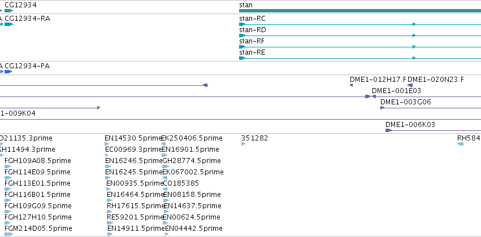Image resolution: width=481 pixels, height=237 pixels.
Task: Select the CG12934-RA transcript glyph
Action: [x=8, y=24]
